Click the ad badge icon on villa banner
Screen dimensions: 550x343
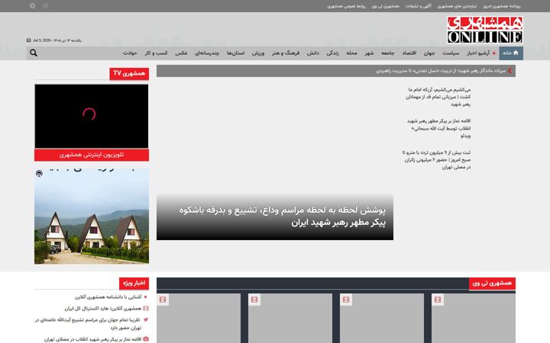click(39, 173)
